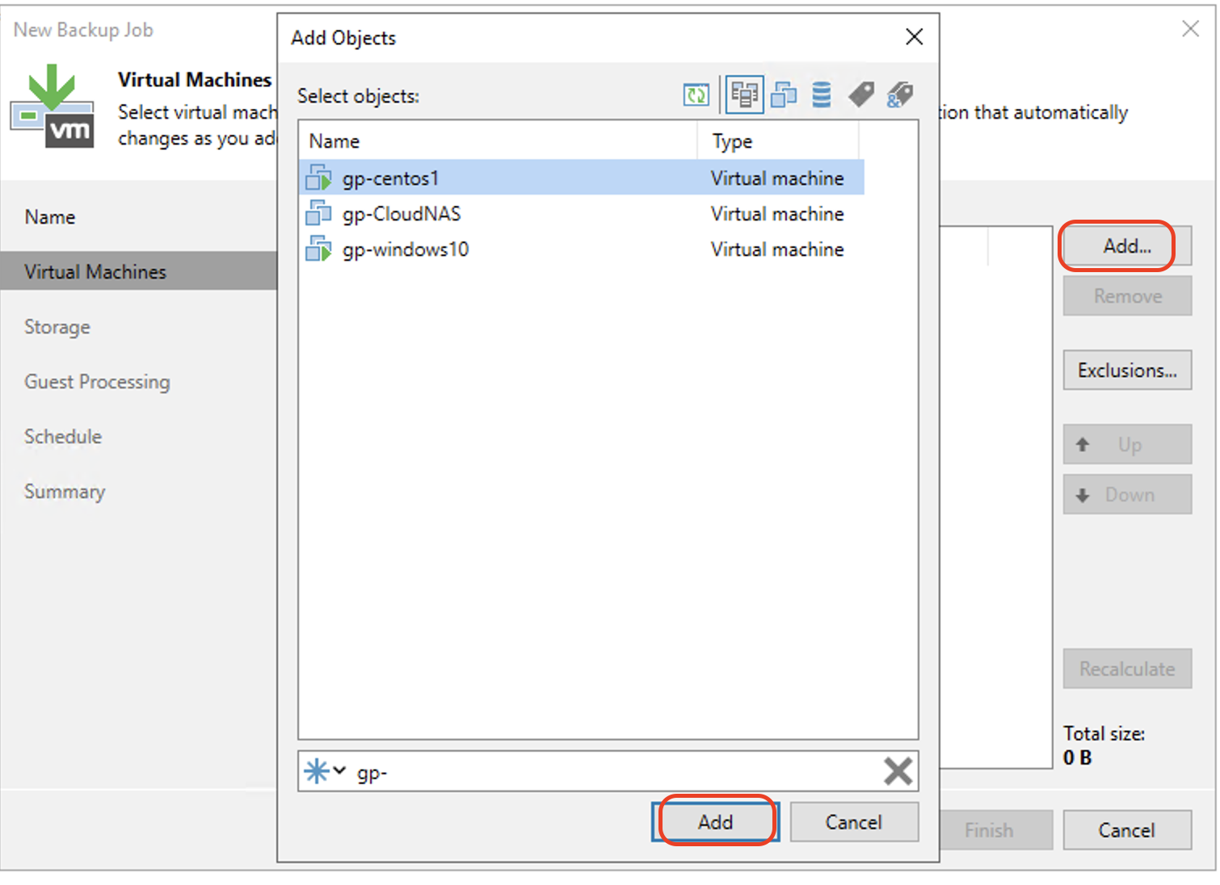Click the refresh icon in Add Objects toolbar
The height and width of the screenshot is (885, 1220).
coord(696,95)
